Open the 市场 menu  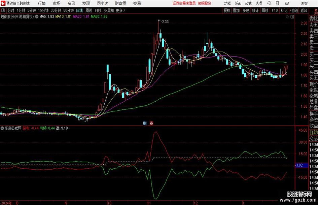coord(57,3)
